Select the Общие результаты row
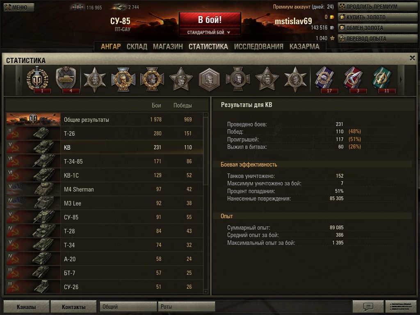420x315 pixels. [x=105, y=119]
